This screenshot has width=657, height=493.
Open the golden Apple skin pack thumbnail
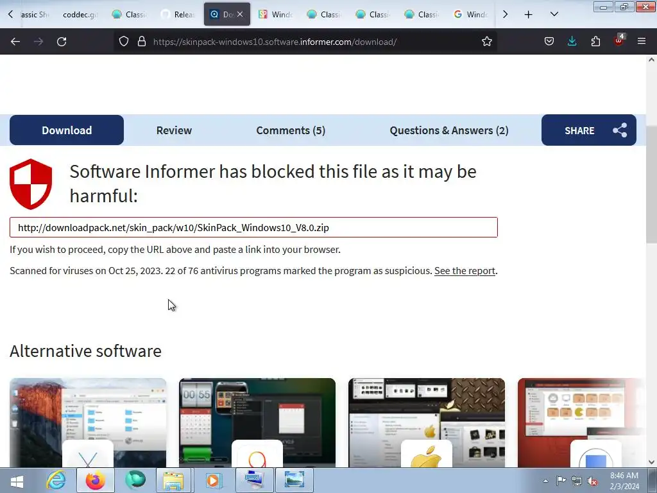click(427, 422)
